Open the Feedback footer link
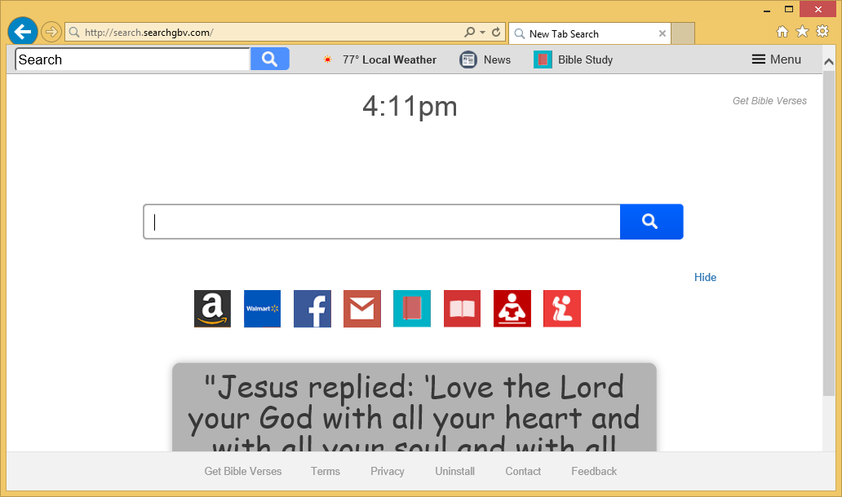The height and width of the screenshot is (497, 842). [594, 471]
